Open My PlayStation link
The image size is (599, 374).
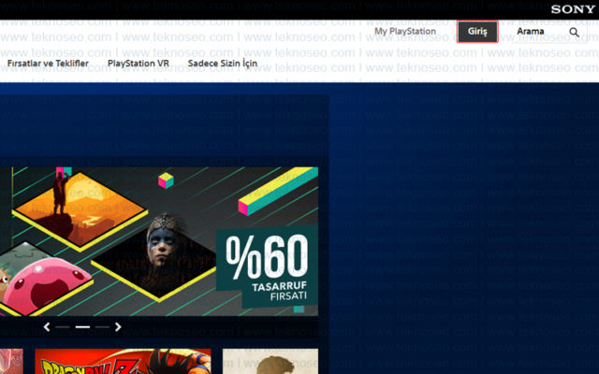pyautogui.click(x=405, y=32)
